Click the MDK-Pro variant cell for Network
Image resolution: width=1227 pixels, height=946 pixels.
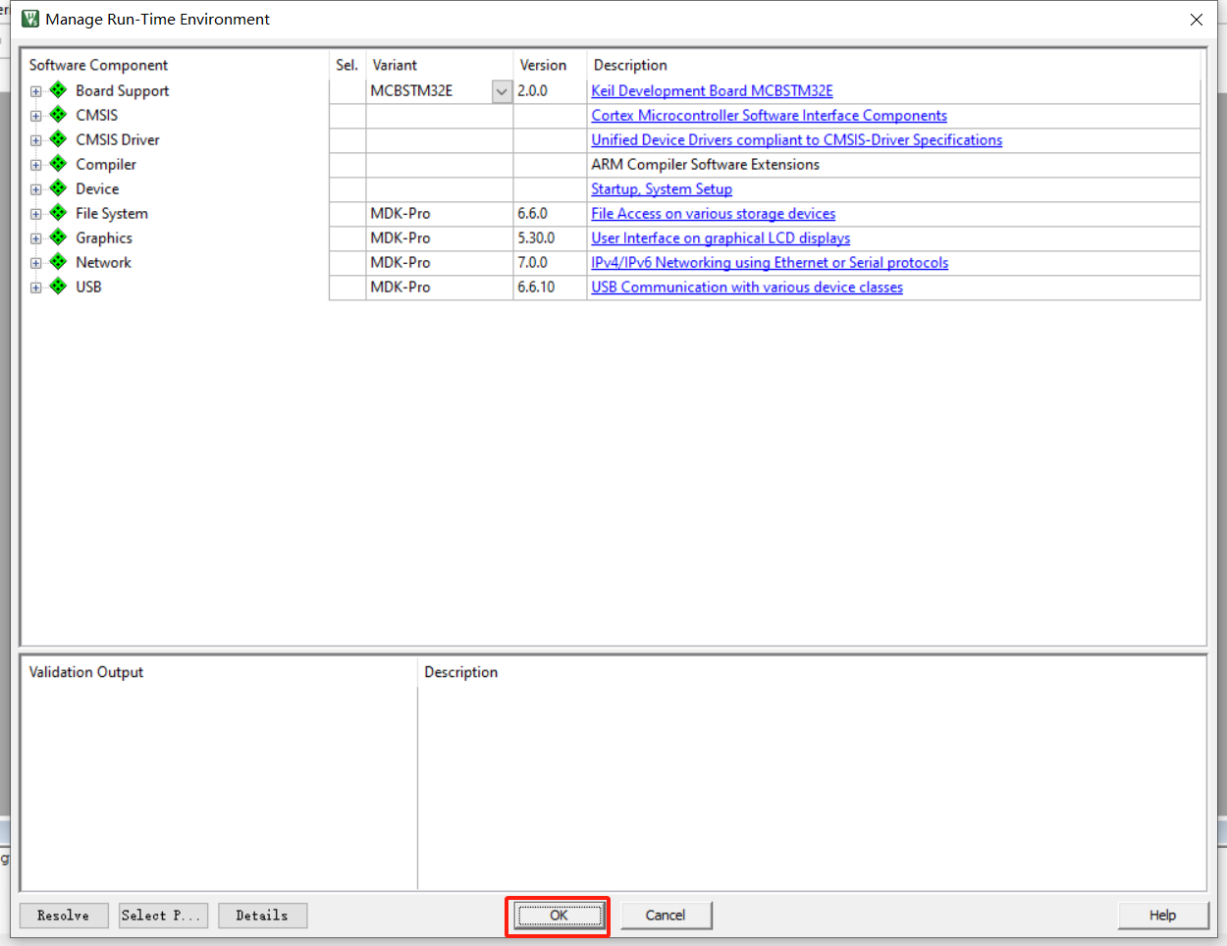(x=440, y=262)
